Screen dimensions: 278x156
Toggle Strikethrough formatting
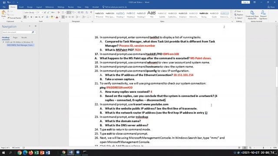pos(36,17)
